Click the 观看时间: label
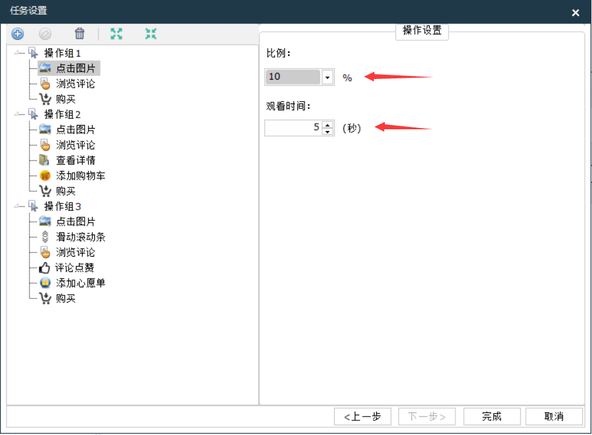592x435 pixels. click(288, 106)
